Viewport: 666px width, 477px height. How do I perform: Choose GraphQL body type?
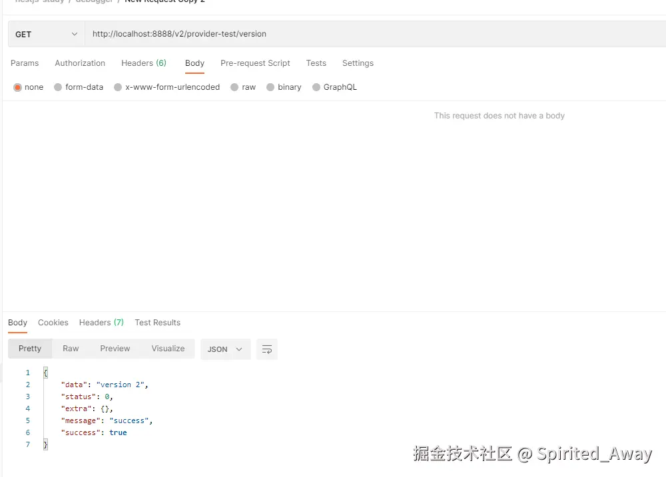click(316, 87)
